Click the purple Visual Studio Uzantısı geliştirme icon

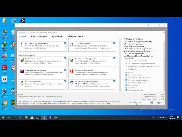coord(22,71)
